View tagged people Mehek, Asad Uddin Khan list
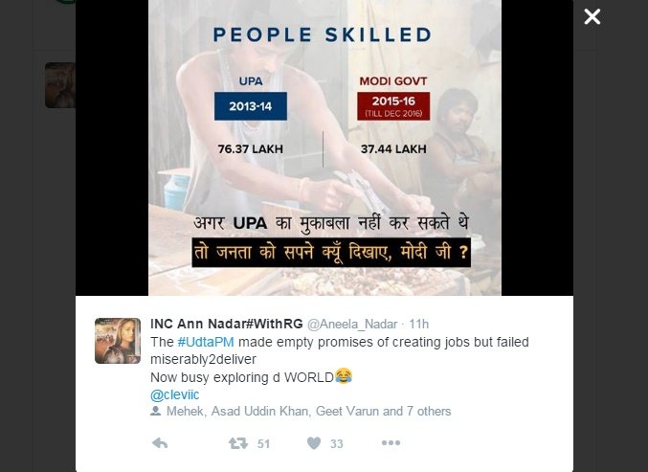648x472 pixels. 309,412
